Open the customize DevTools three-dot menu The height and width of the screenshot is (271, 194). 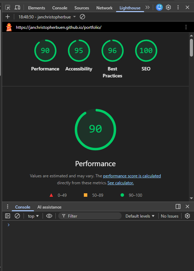click(x=178, y=7)
